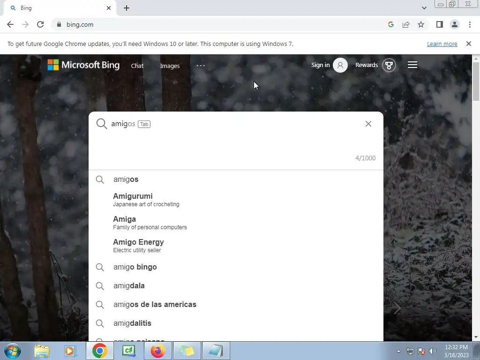Click the volume speaker icon

click(433, 351)
